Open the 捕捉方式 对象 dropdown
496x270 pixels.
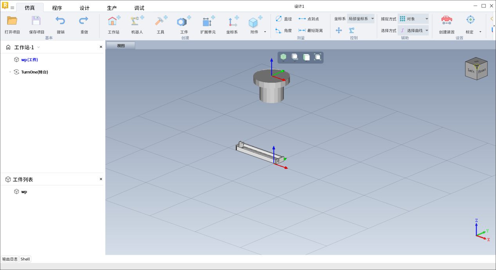coord(413,19)
